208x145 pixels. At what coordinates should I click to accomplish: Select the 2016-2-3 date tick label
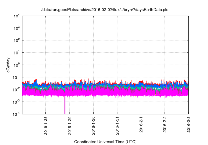click(188, 125)
